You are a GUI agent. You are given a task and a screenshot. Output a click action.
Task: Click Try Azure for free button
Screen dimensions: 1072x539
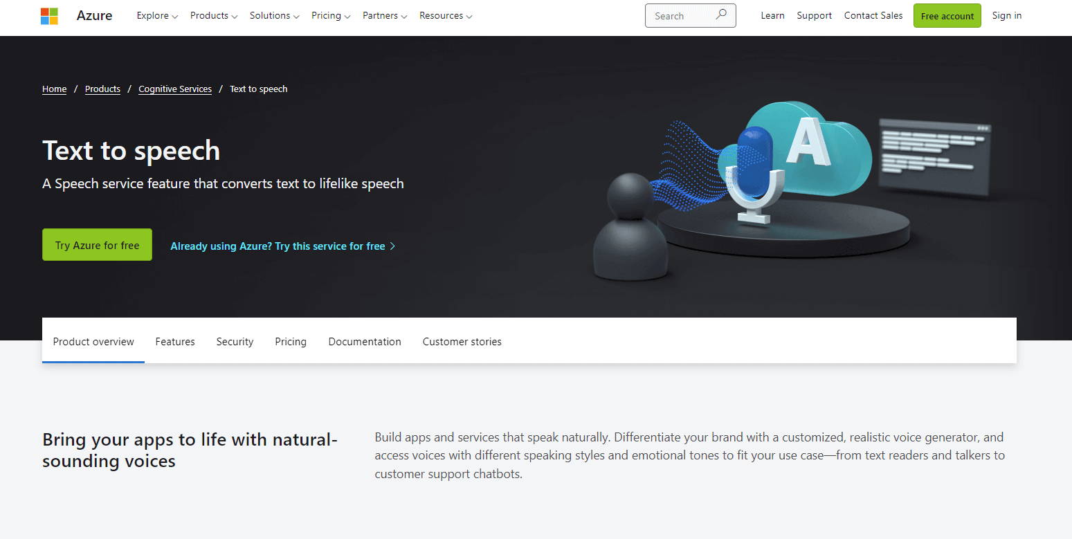(x=97, y=245)
